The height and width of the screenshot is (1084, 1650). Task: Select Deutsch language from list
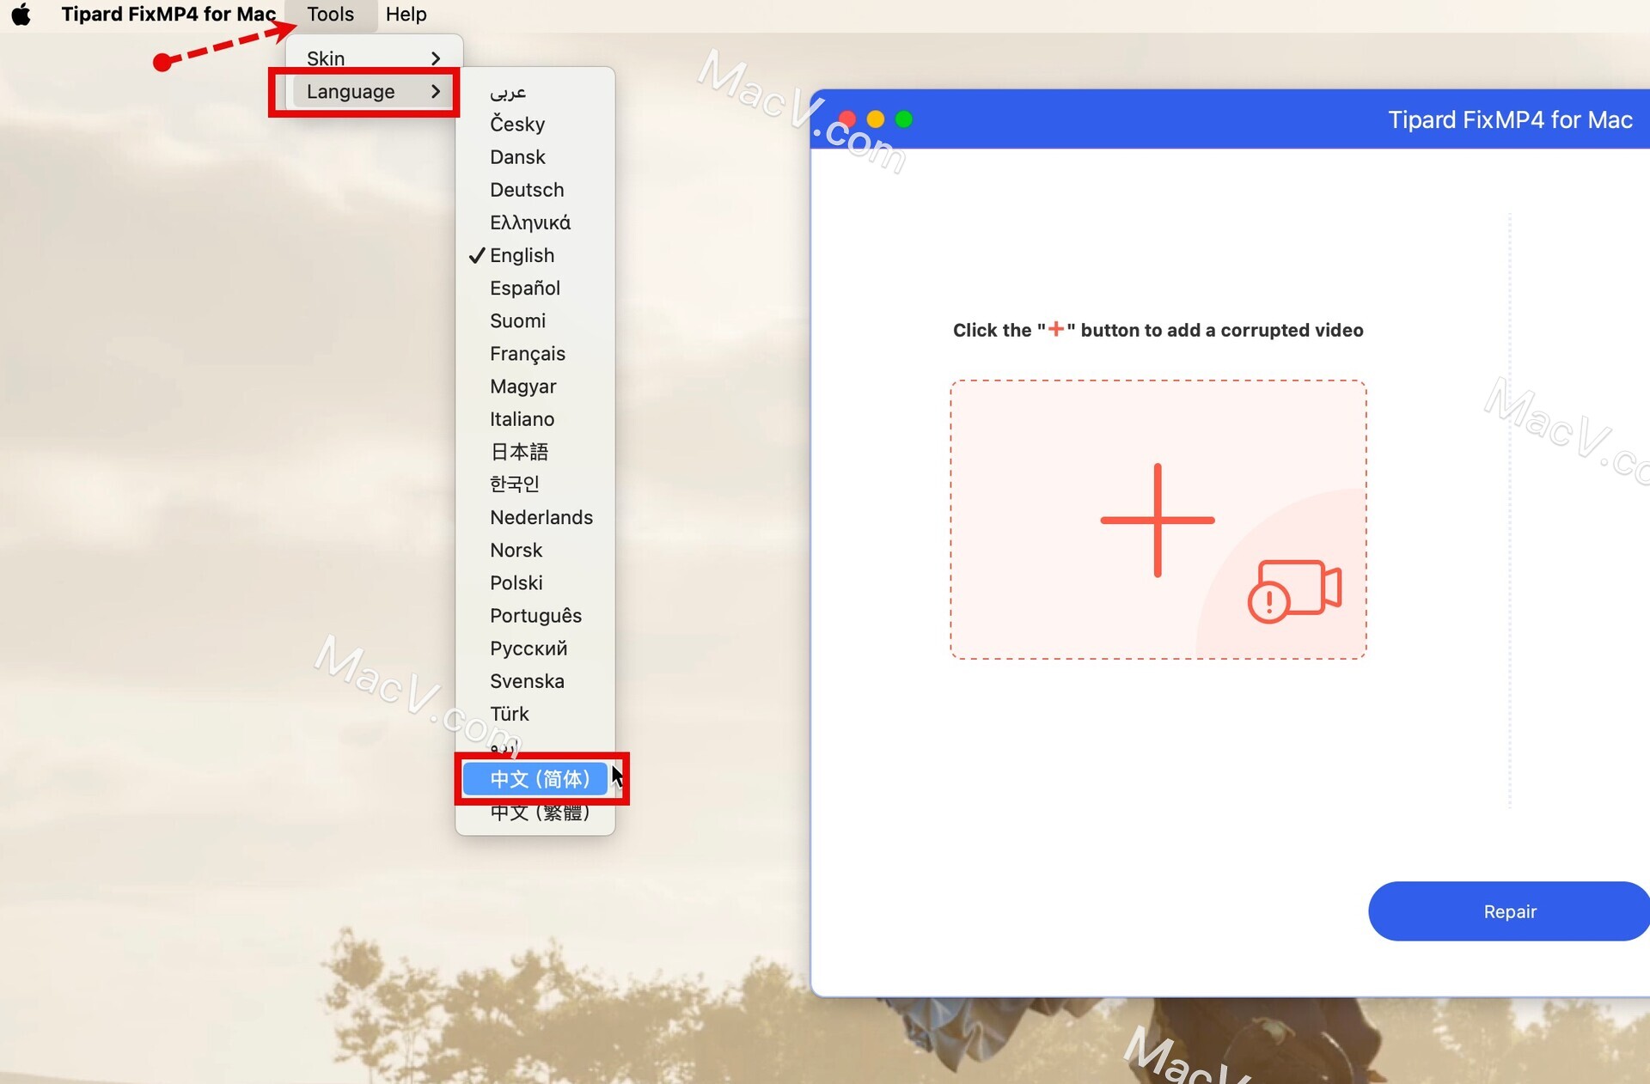(528, 189)
